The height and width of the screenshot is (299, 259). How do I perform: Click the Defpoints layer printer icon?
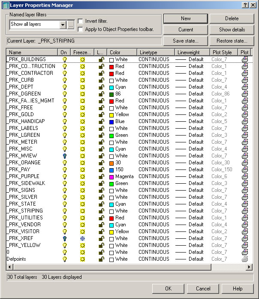[x=245, y=259]
